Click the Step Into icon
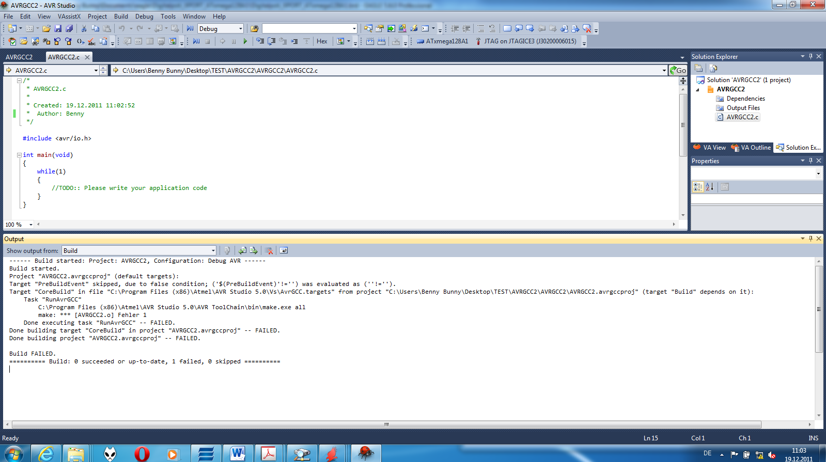The image size is (826, 462). click(260, 41)
